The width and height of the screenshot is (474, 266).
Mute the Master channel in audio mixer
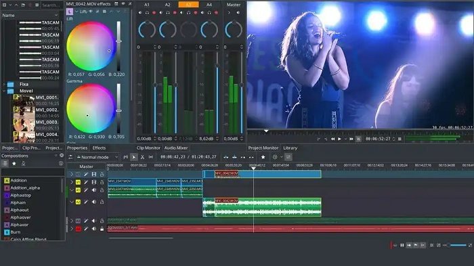(238, 13)
